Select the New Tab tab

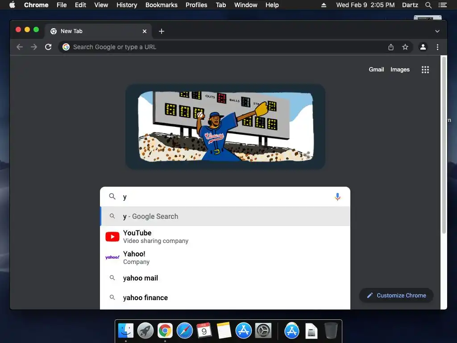click(x=98, y=31)
